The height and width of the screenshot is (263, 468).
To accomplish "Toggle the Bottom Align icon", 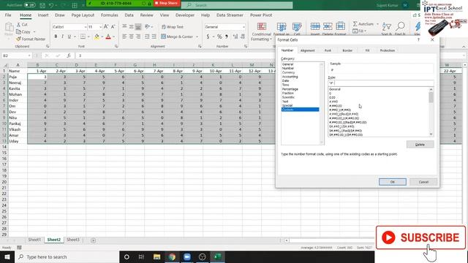I will coord(138,27).
